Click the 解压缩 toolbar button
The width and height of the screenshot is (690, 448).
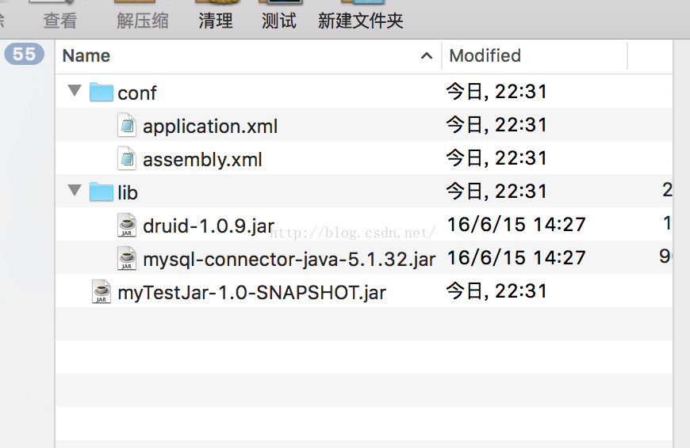(x=143, y=21)
